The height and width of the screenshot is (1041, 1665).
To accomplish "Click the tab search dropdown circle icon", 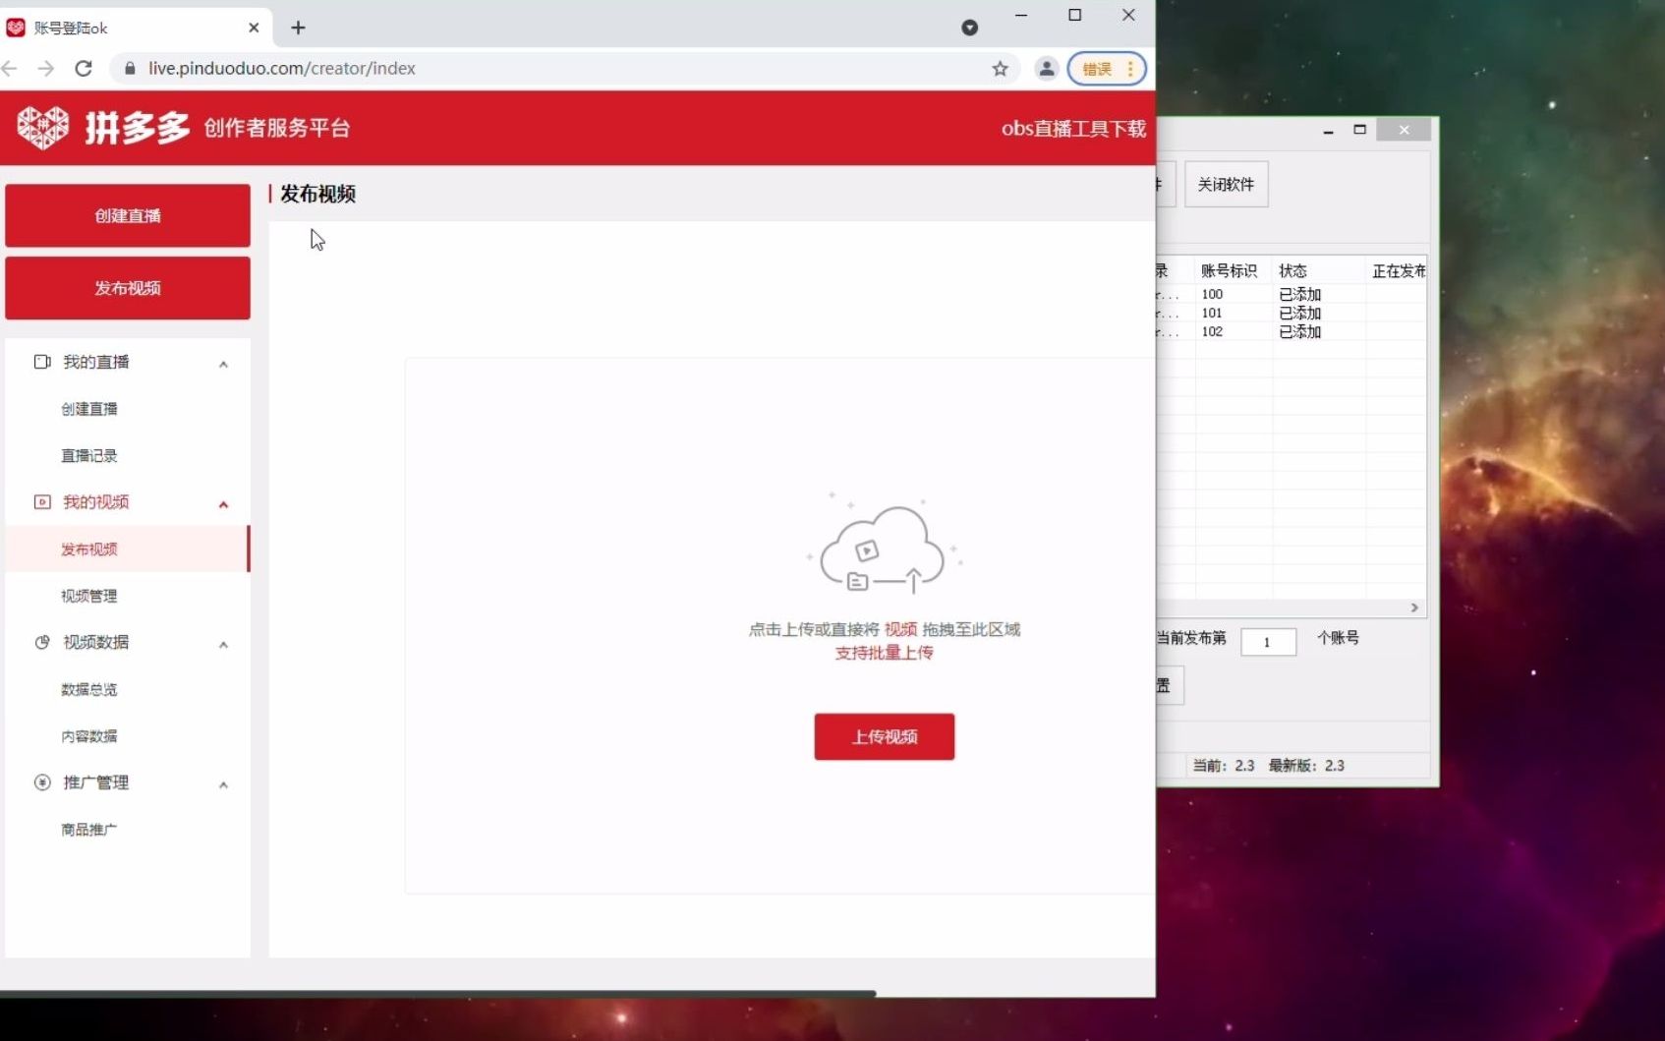I will click(969, 28).
